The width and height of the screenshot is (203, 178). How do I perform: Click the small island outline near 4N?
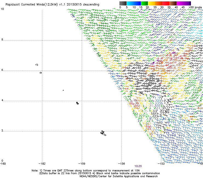coord(77,103)
